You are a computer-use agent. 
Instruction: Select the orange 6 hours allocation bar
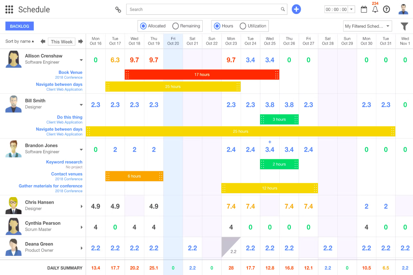click(134, 176)
